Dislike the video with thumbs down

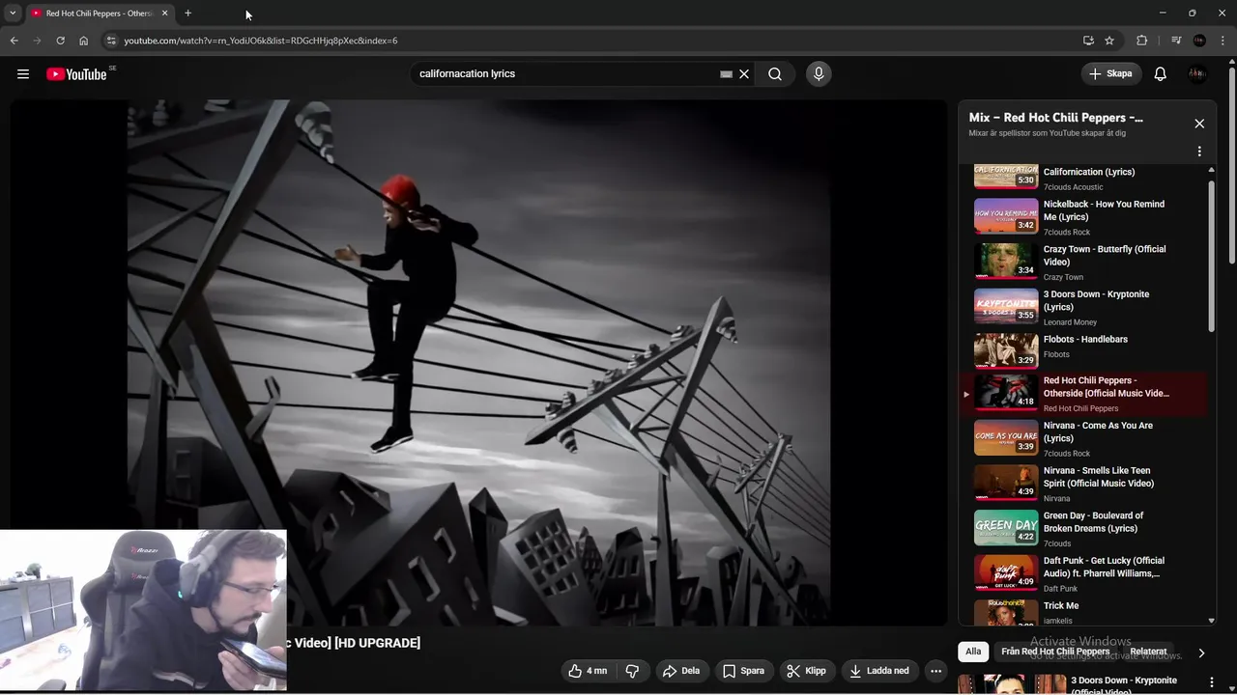[x=633, y=671]
